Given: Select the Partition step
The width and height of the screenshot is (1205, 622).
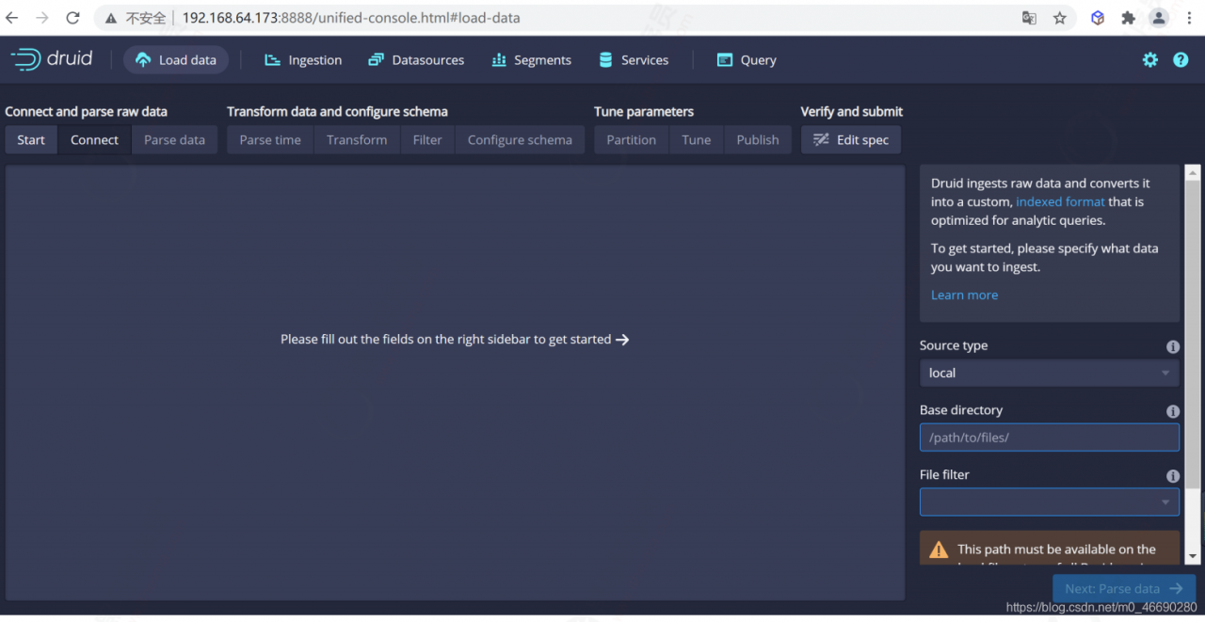Looking at the screenshot, I should coord(631,139).
